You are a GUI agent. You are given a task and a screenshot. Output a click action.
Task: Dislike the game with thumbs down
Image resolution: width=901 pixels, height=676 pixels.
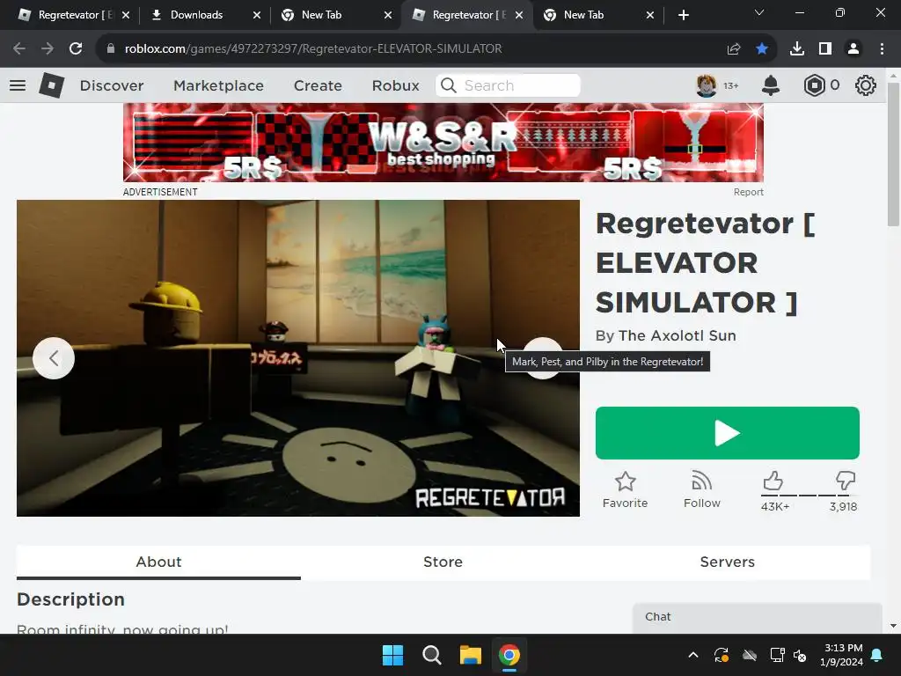click(846, 481)
